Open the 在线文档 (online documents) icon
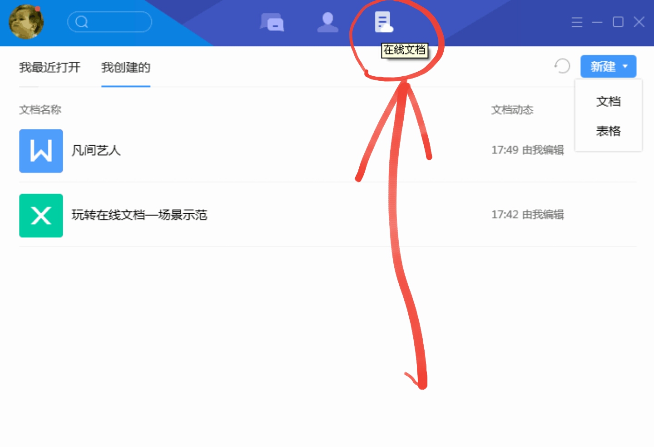This screenshot has height=447, width=654. tap(383, 21)
